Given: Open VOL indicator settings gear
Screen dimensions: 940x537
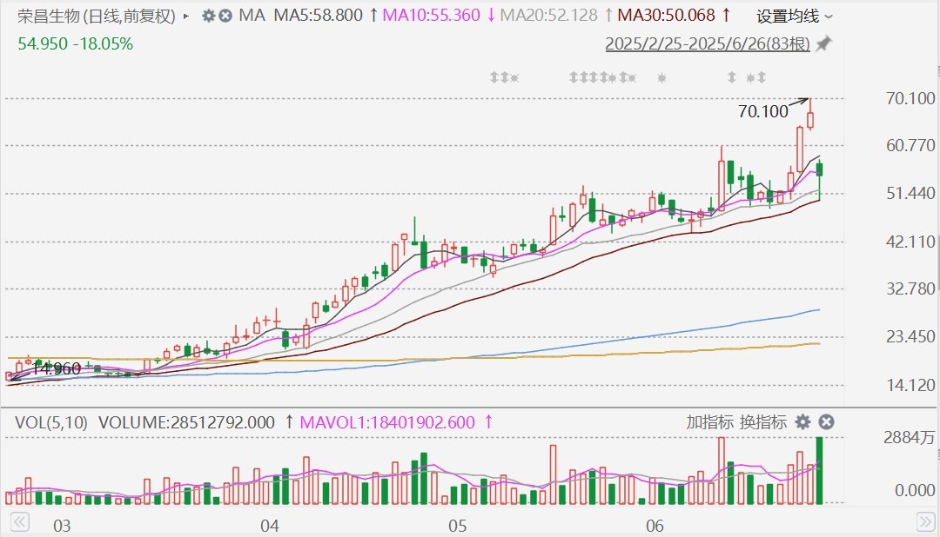Looking at the screenshot, I should (802, 422).
